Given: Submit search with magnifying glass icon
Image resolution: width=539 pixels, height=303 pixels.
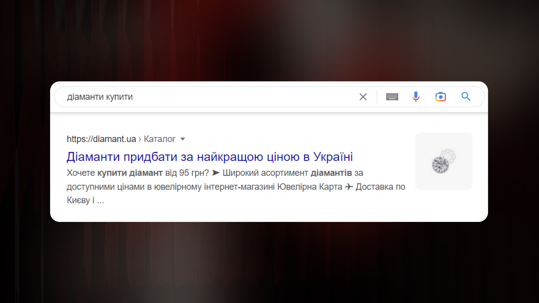Looking at the screenshot, I should [x=466, y=97].
